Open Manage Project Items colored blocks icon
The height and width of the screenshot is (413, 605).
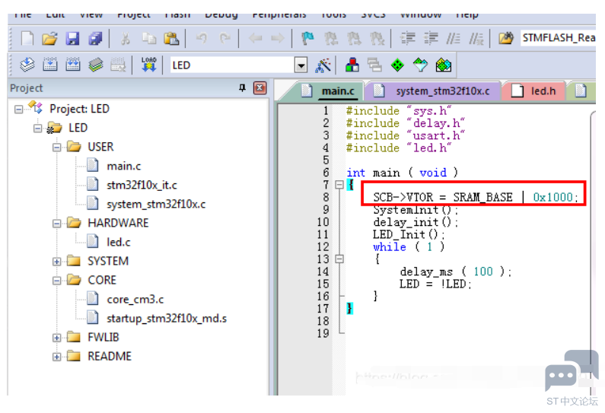pos(352,65)
